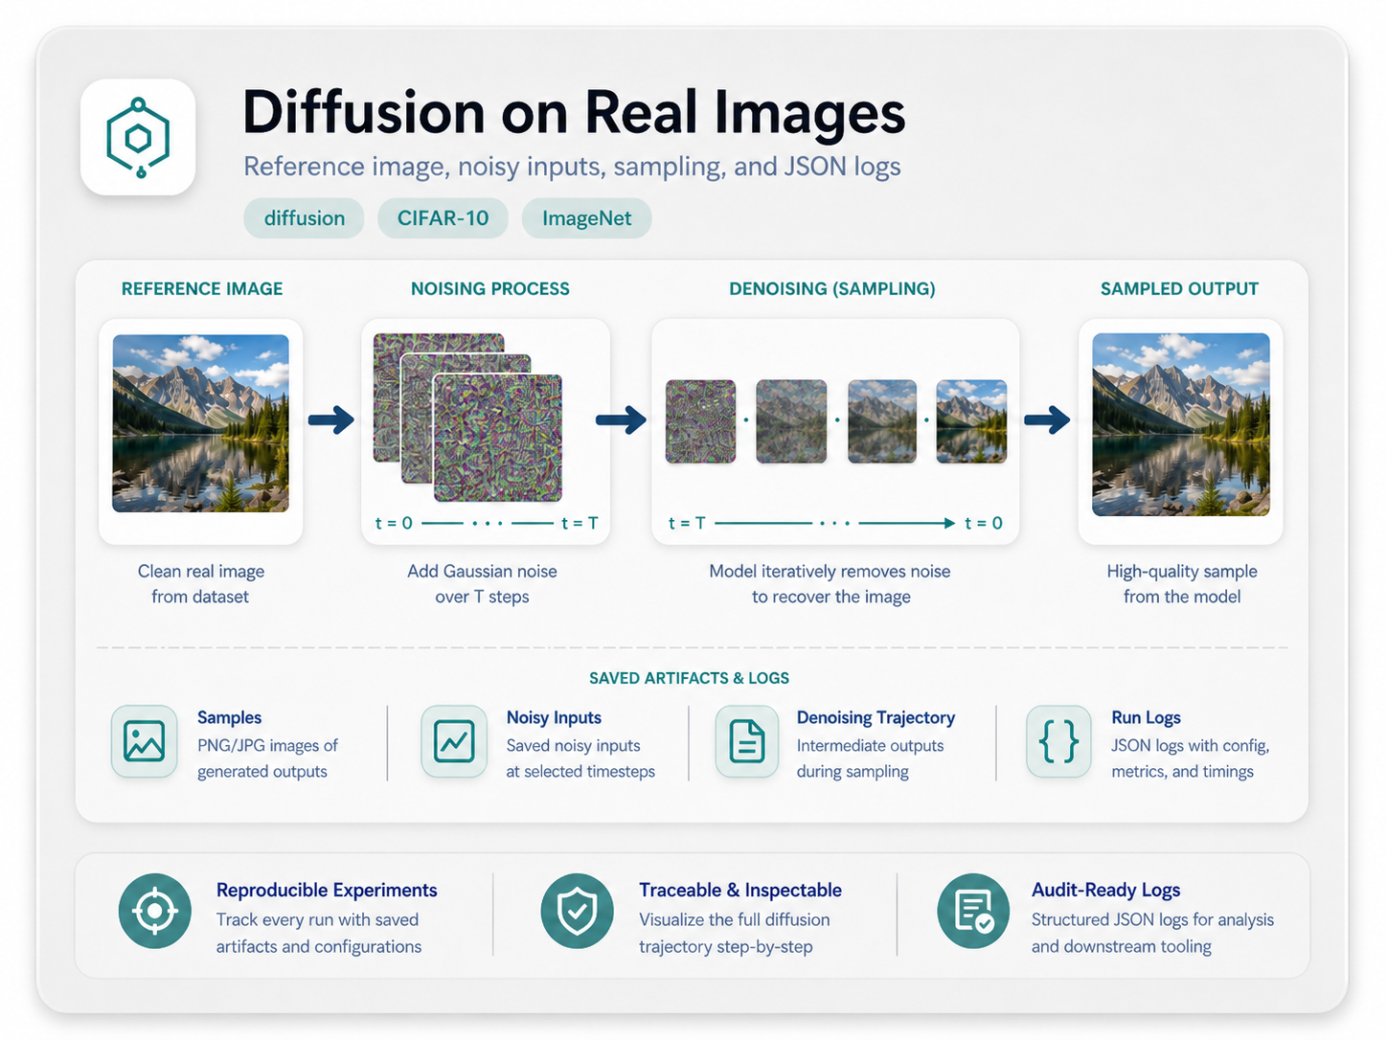Click the Samples title text
Screen dimensions: 1387x1040
(x=230, y=717)
